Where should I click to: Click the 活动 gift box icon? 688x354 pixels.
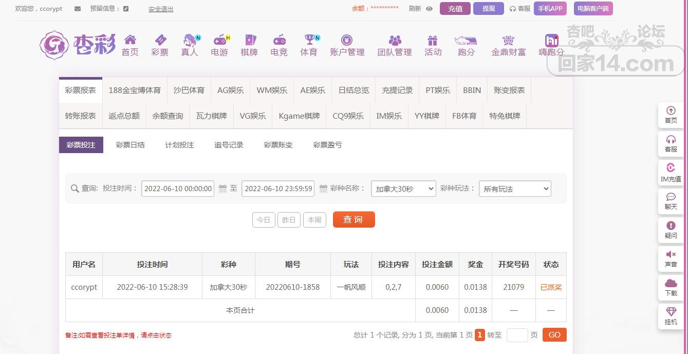click(x=433, y=40)
